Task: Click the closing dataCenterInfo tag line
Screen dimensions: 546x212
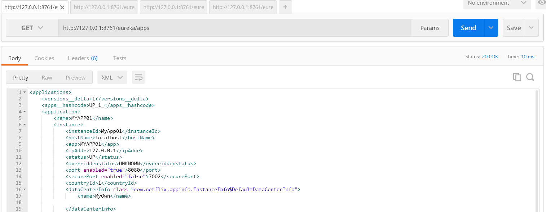Action: click(91, 209)
